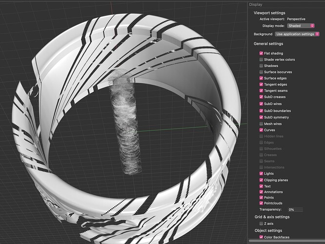
Task: Click the 'Perspective' active viewport value
Action: [296, 19]
